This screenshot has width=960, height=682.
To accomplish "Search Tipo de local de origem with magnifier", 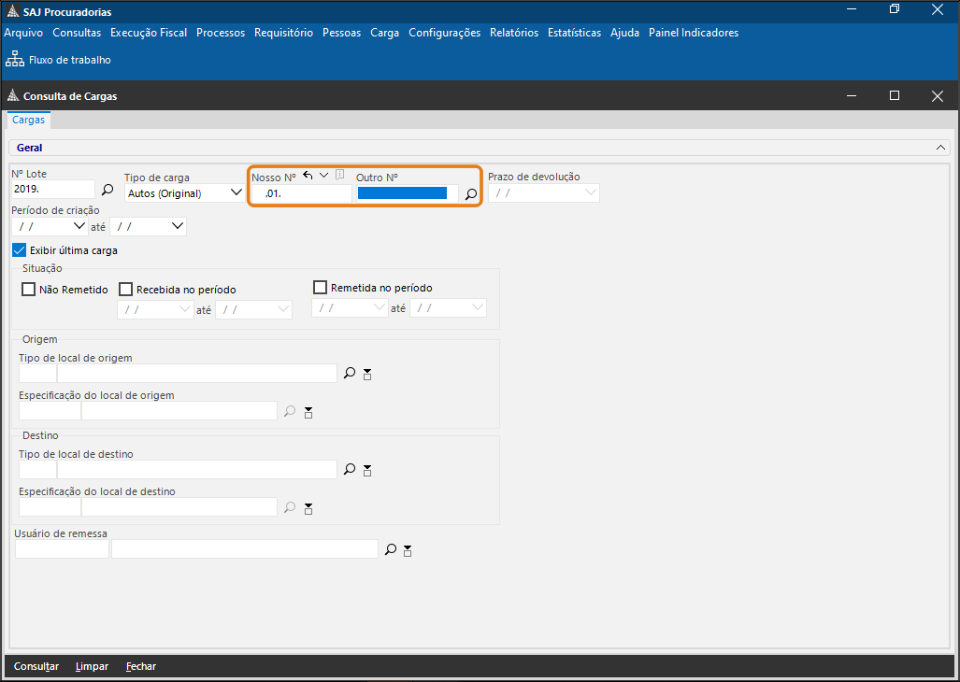I will [x=350, y=373].
